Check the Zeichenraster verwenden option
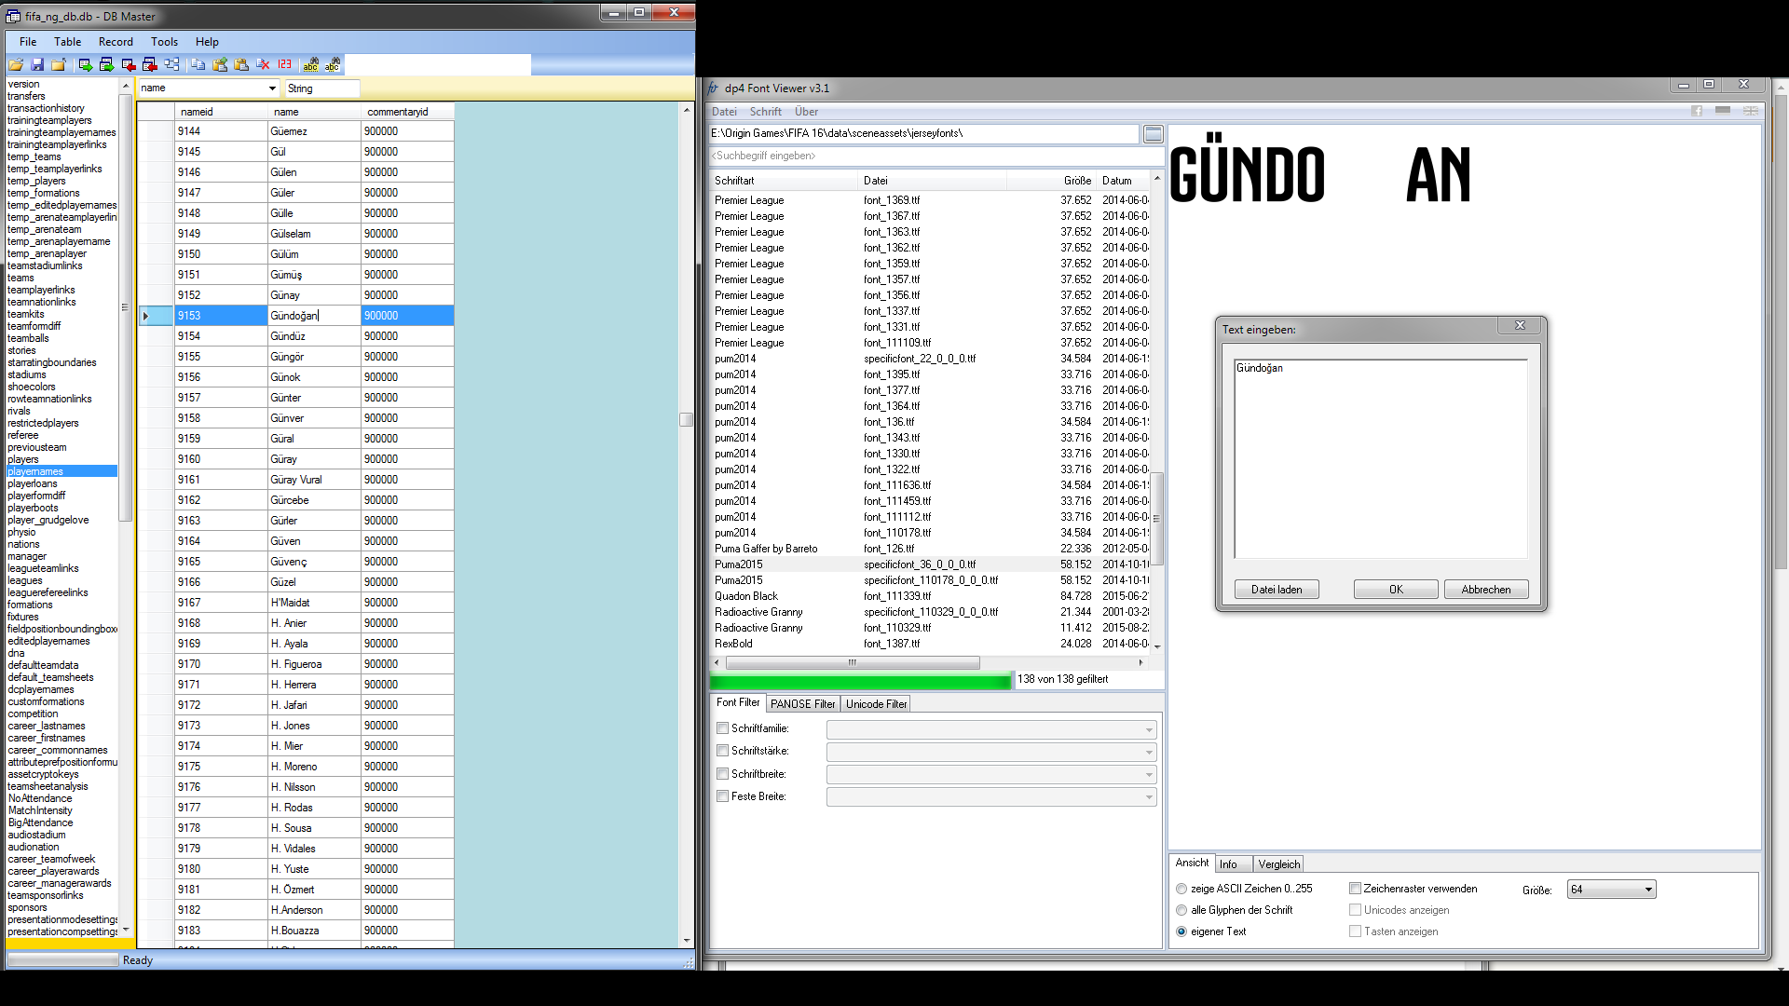 (1356, 889)
